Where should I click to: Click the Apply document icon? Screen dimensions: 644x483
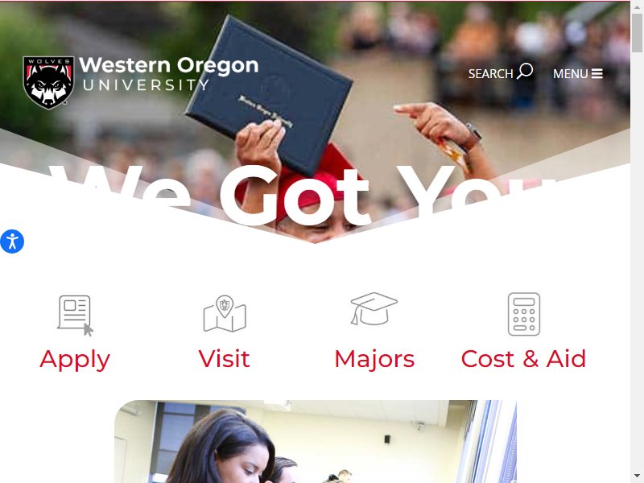pos(75,315)
